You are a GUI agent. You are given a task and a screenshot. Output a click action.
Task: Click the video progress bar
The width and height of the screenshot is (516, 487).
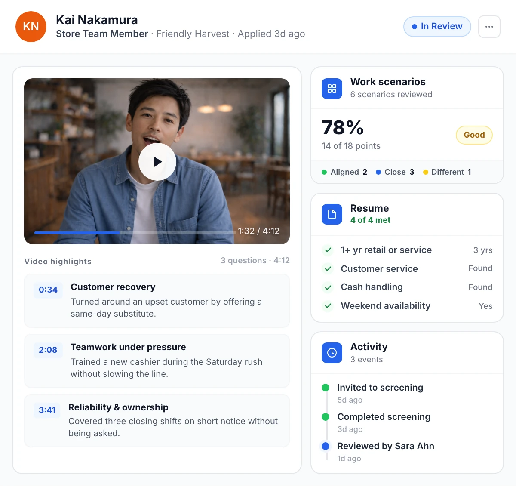coord(157,233)
